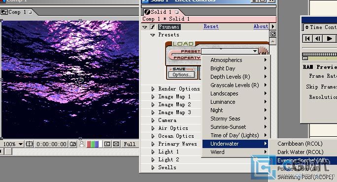Toggle the title-action safe icon
The height and width of the screenshot is (182, 337).
point(29,144)
